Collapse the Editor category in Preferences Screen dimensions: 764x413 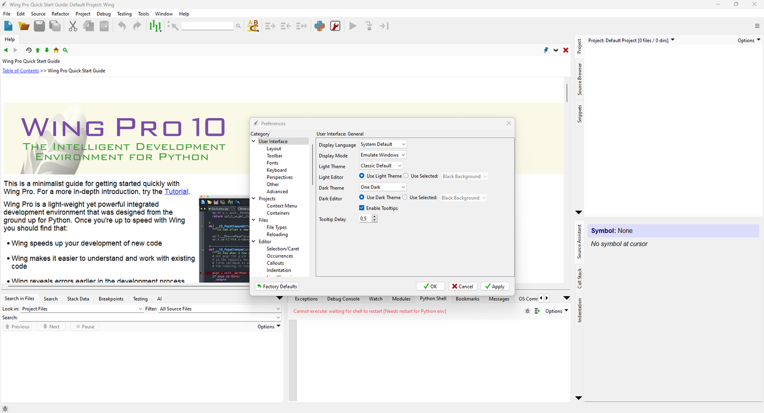pyautogui.click(x=254, y=241)
